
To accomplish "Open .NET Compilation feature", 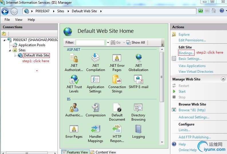I will point(96,62).
